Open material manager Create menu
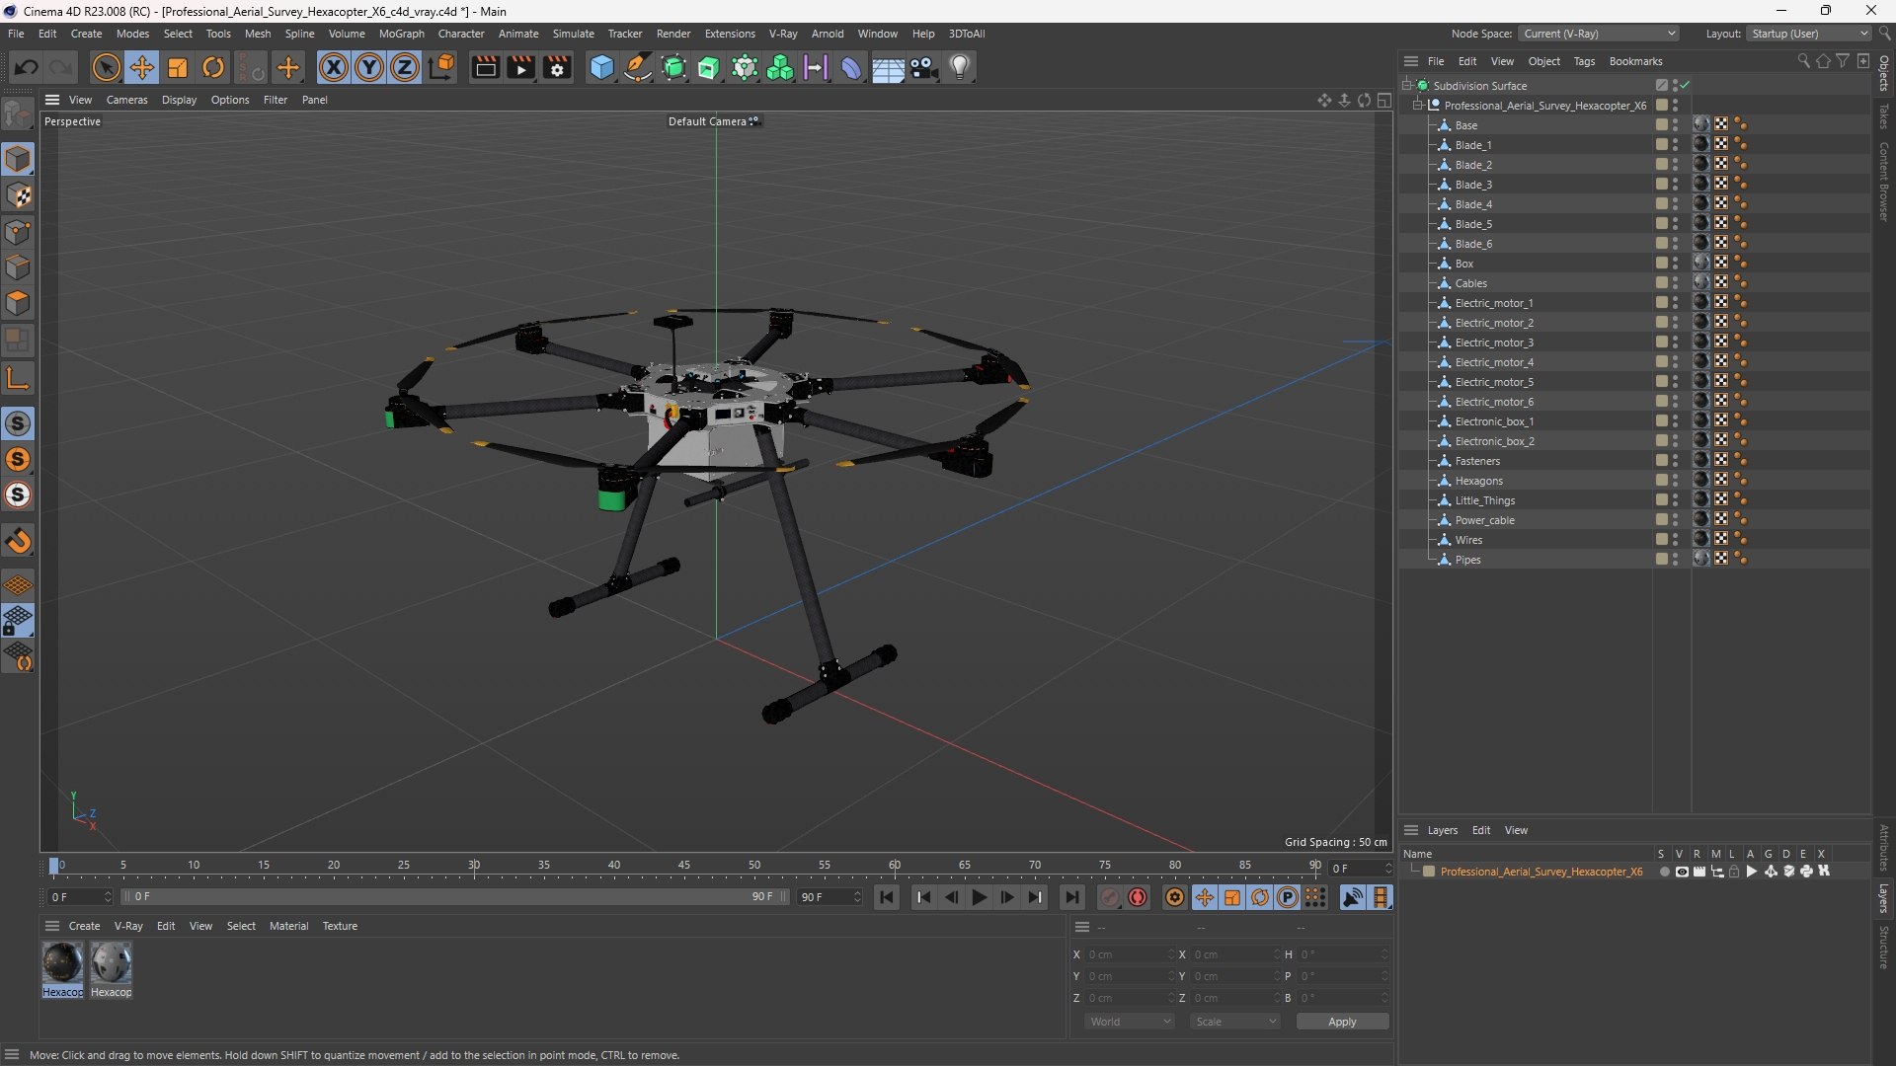Image resolution: width=1896 pixels, height=1066 pixels. (84, 926)
